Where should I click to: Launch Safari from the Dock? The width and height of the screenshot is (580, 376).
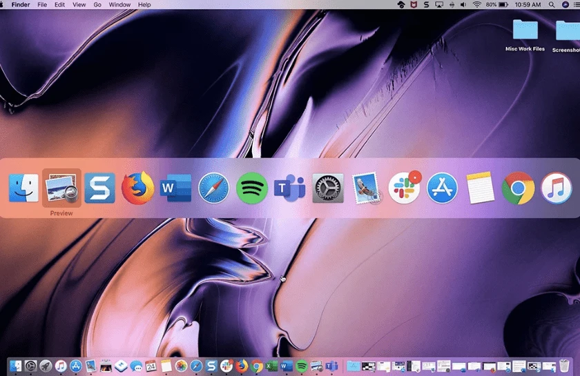tap(196, 366)
